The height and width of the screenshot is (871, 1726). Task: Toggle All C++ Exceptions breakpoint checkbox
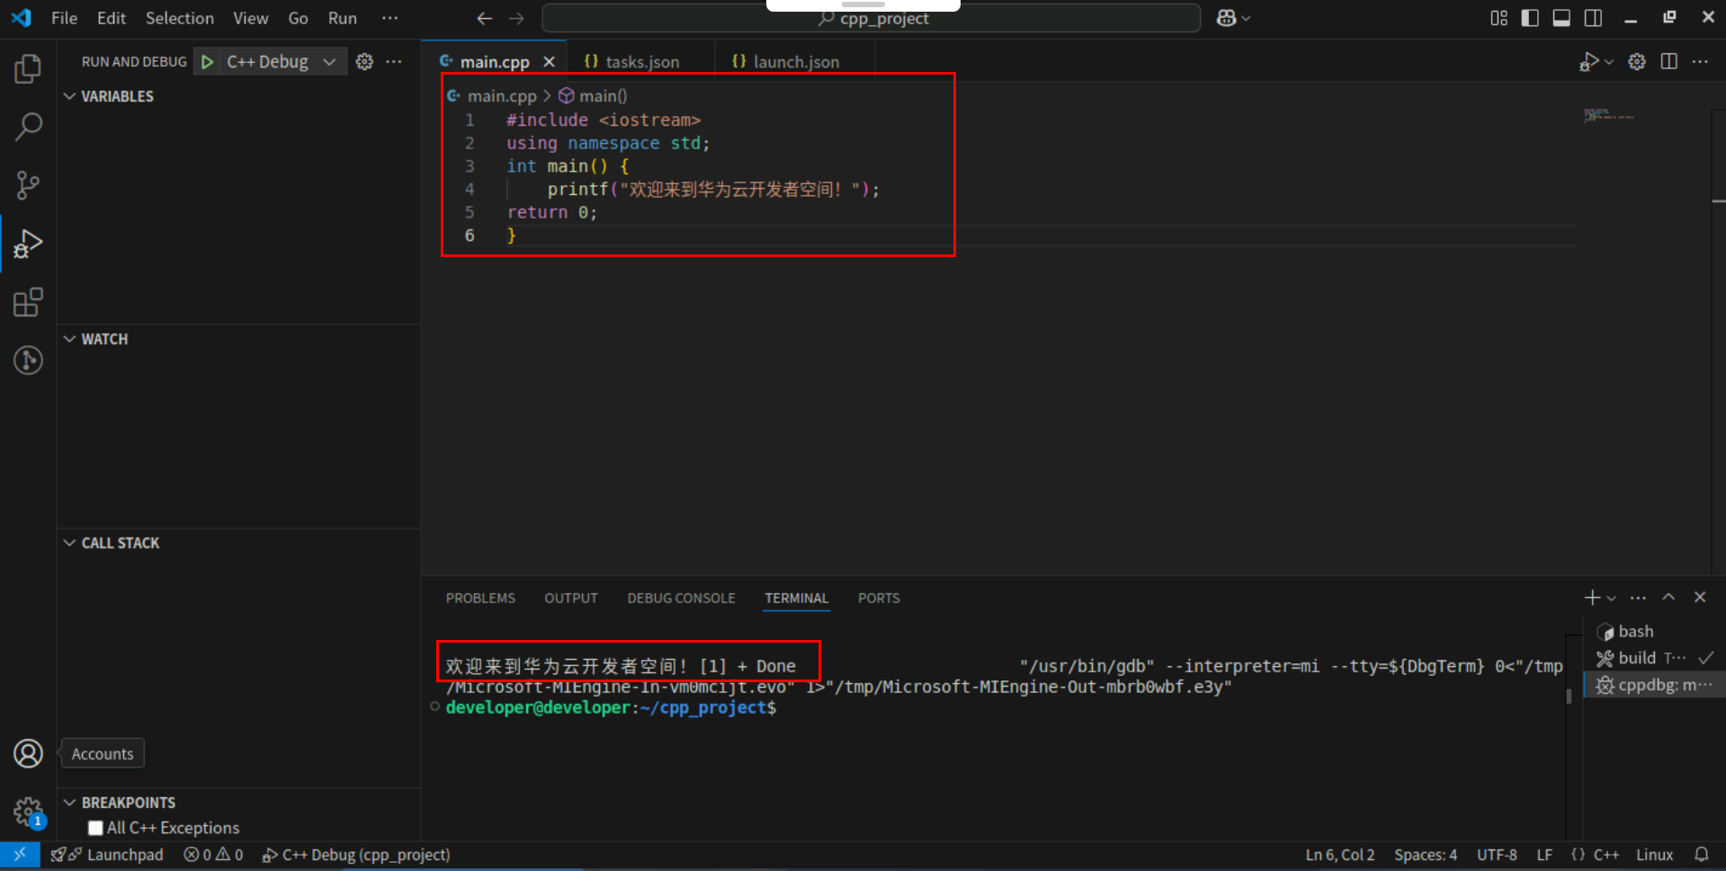pyautogui.click(x=95, y=828)
